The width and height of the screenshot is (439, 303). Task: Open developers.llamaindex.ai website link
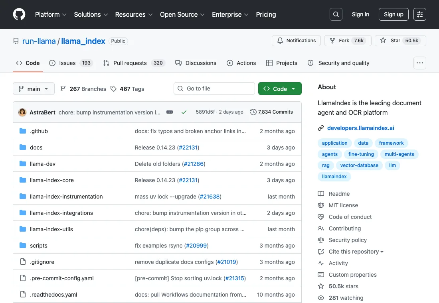click(x=361, y=128)
